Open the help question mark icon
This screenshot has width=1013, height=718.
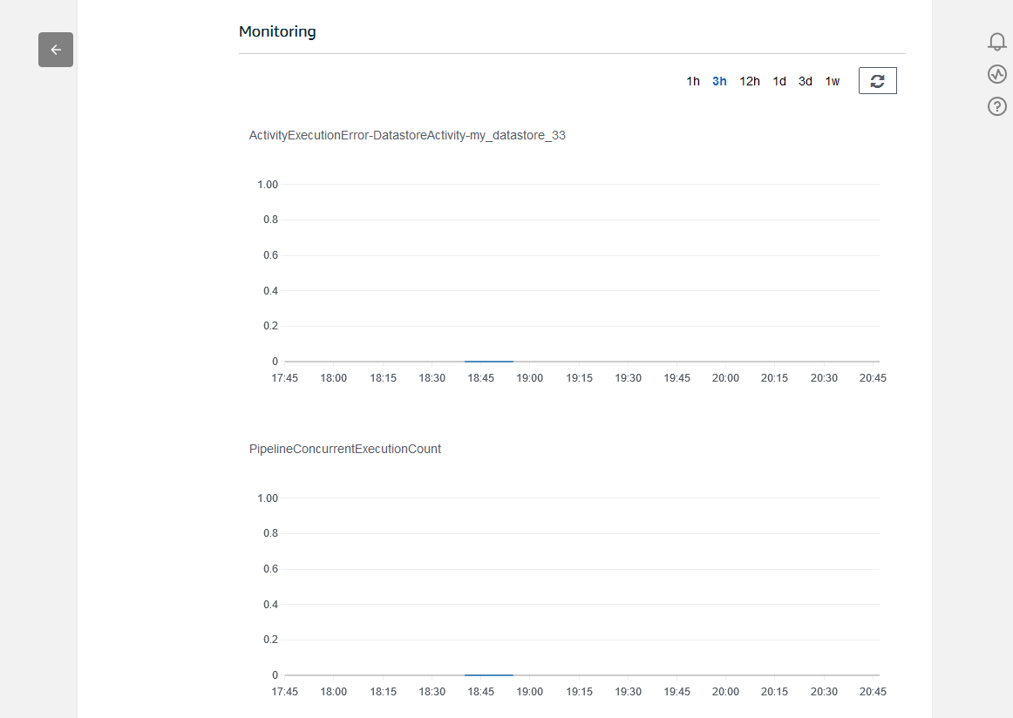click(997, 106)
